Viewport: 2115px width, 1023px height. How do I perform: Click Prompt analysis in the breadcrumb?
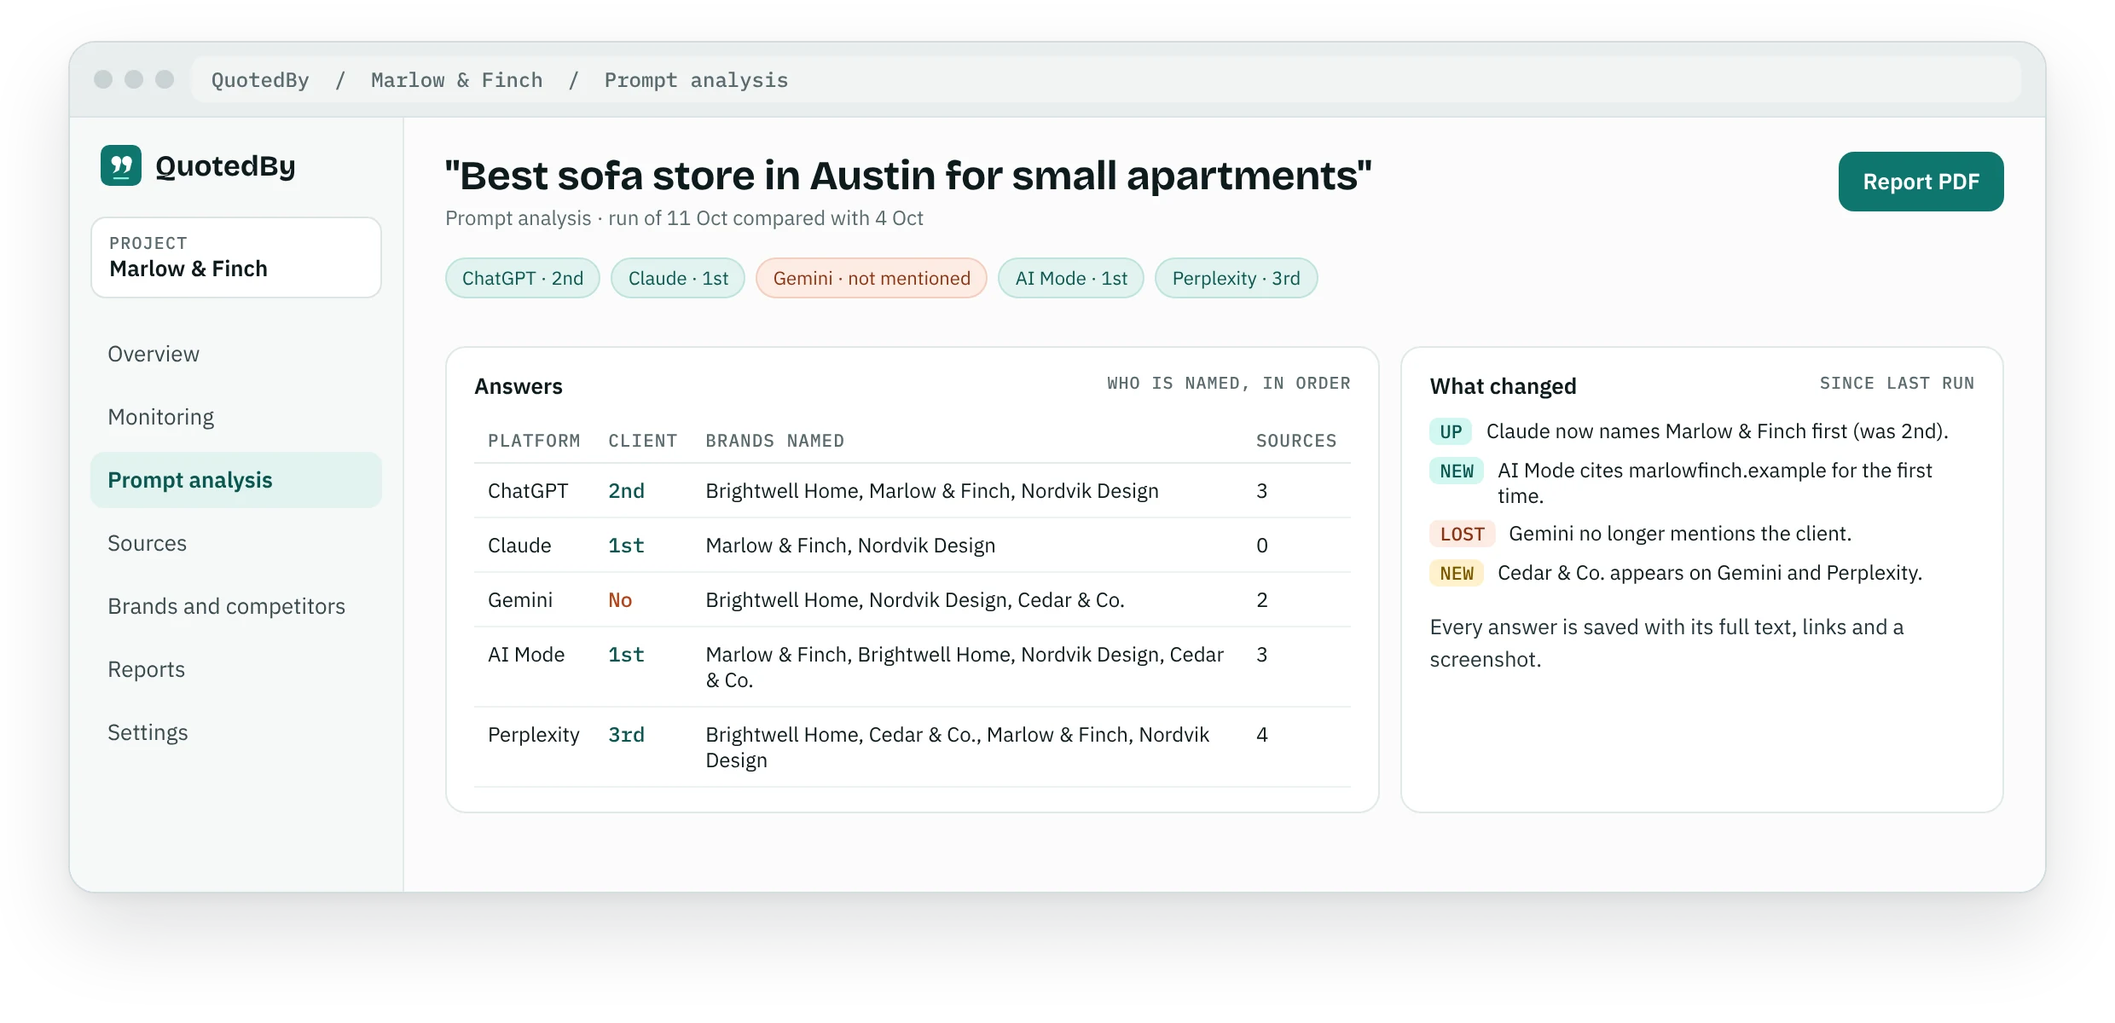(696, 80)
